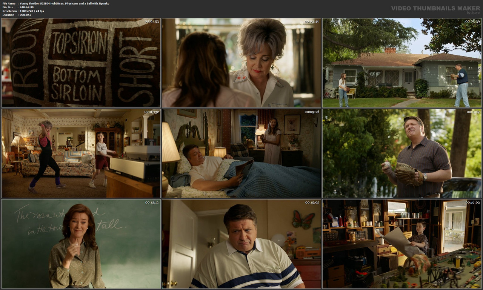
Task: Click the 00:13:12 timestamp
Action: pyautogui.click(x=152, y=203)
